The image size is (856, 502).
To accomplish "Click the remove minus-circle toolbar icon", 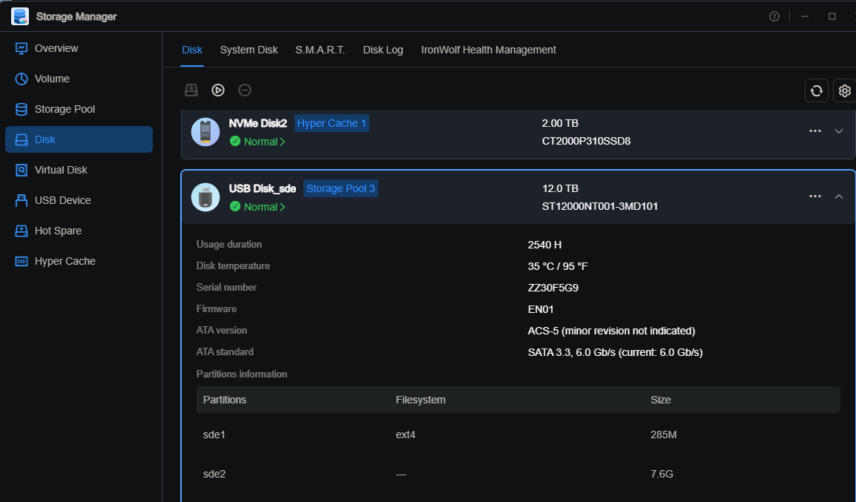I will (x=245, y=90).
